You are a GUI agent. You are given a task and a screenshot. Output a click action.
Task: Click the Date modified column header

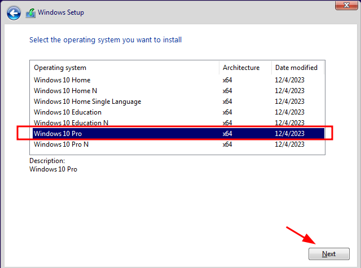(x=298, y=68)
